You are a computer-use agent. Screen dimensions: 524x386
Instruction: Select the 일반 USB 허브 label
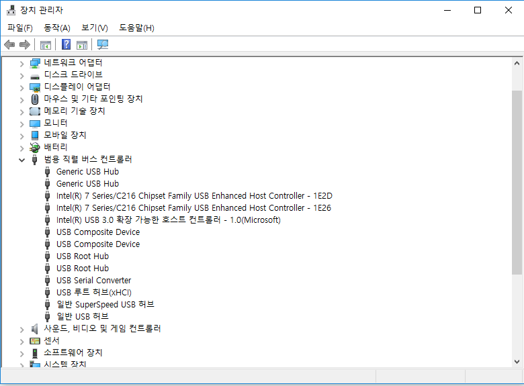click(x=83, y=316)
